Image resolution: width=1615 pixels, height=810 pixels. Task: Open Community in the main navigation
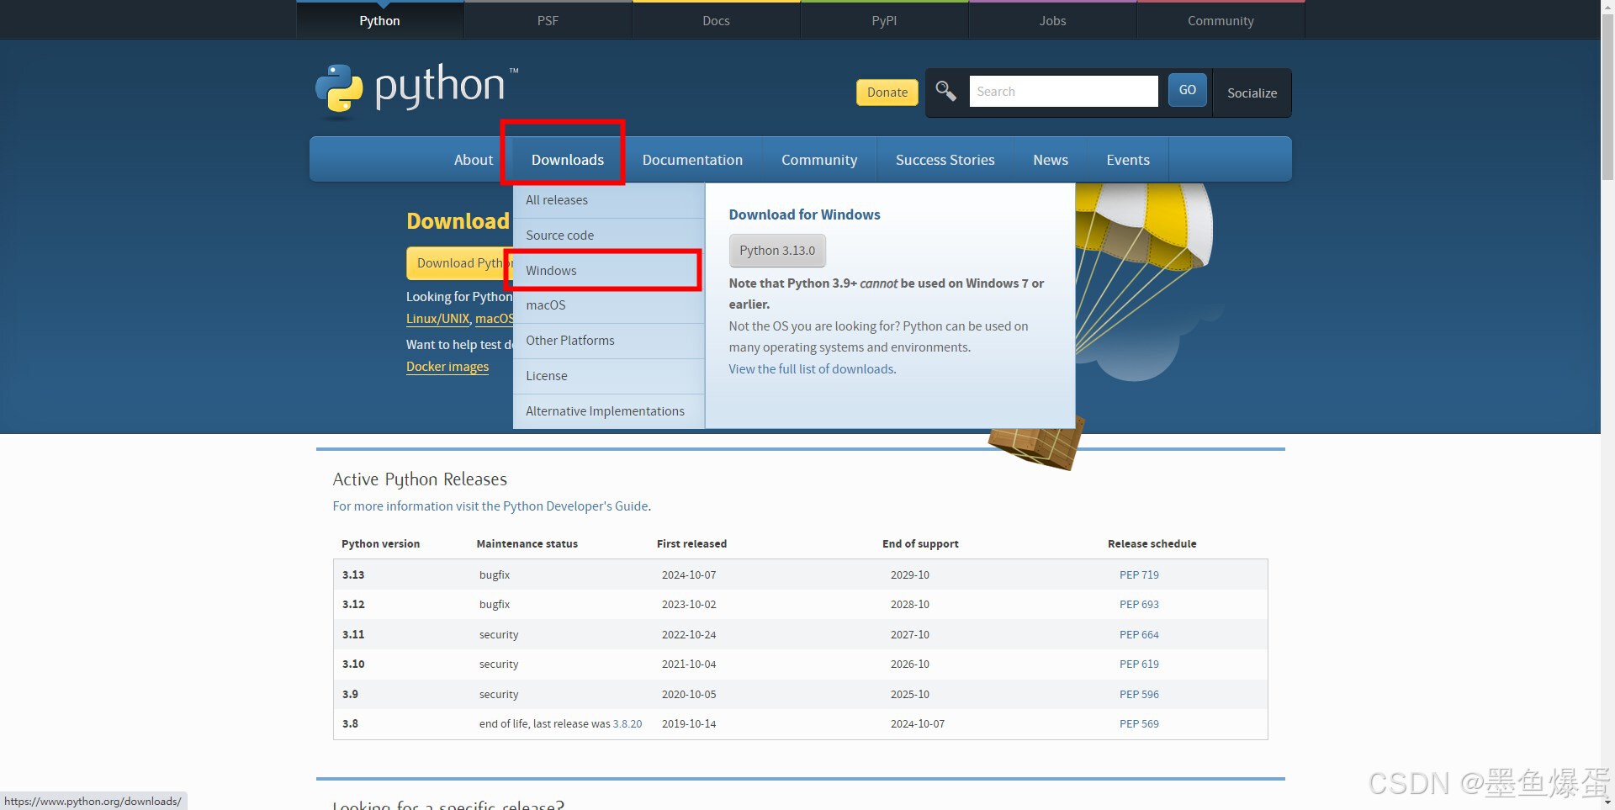point(819,160)
